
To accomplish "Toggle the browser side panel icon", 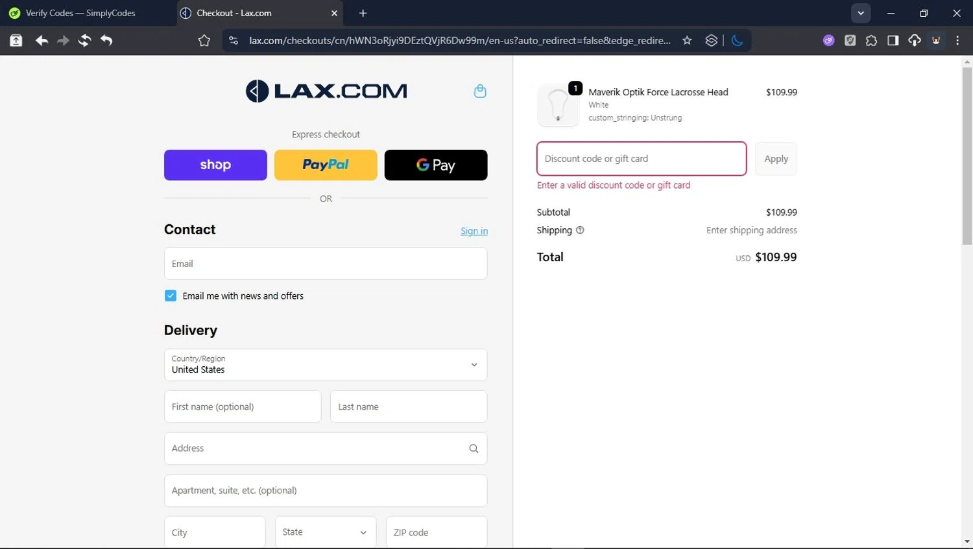I will [893, 41].
